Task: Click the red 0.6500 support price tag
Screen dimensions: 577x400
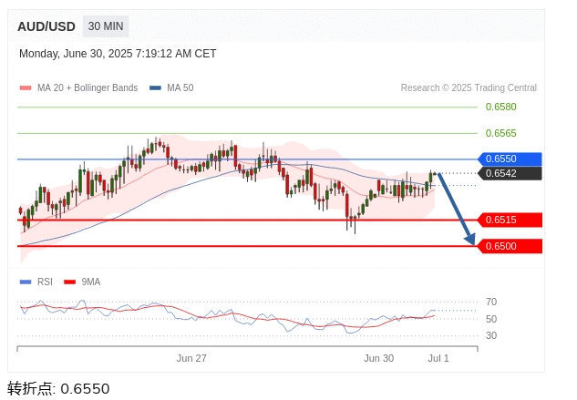Action: tap(510, 246)
